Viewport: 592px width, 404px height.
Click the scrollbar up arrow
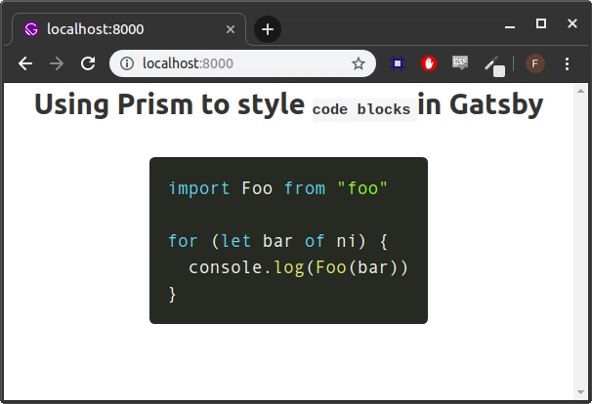(x=580, y=91)
